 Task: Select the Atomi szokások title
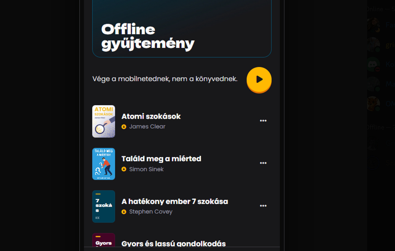click(x=151, y=116)
